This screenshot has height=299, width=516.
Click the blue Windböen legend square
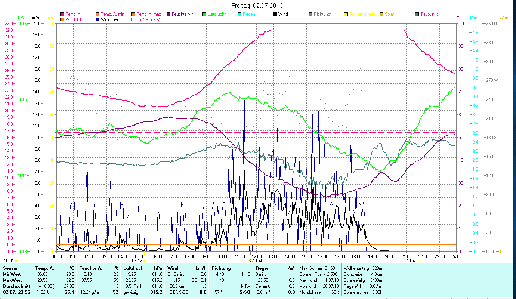click(98, 19)
